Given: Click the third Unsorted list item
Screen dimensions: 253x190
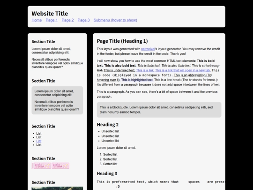Looking at the screenshot, I should pyautogui.click(x=111, y=141).
